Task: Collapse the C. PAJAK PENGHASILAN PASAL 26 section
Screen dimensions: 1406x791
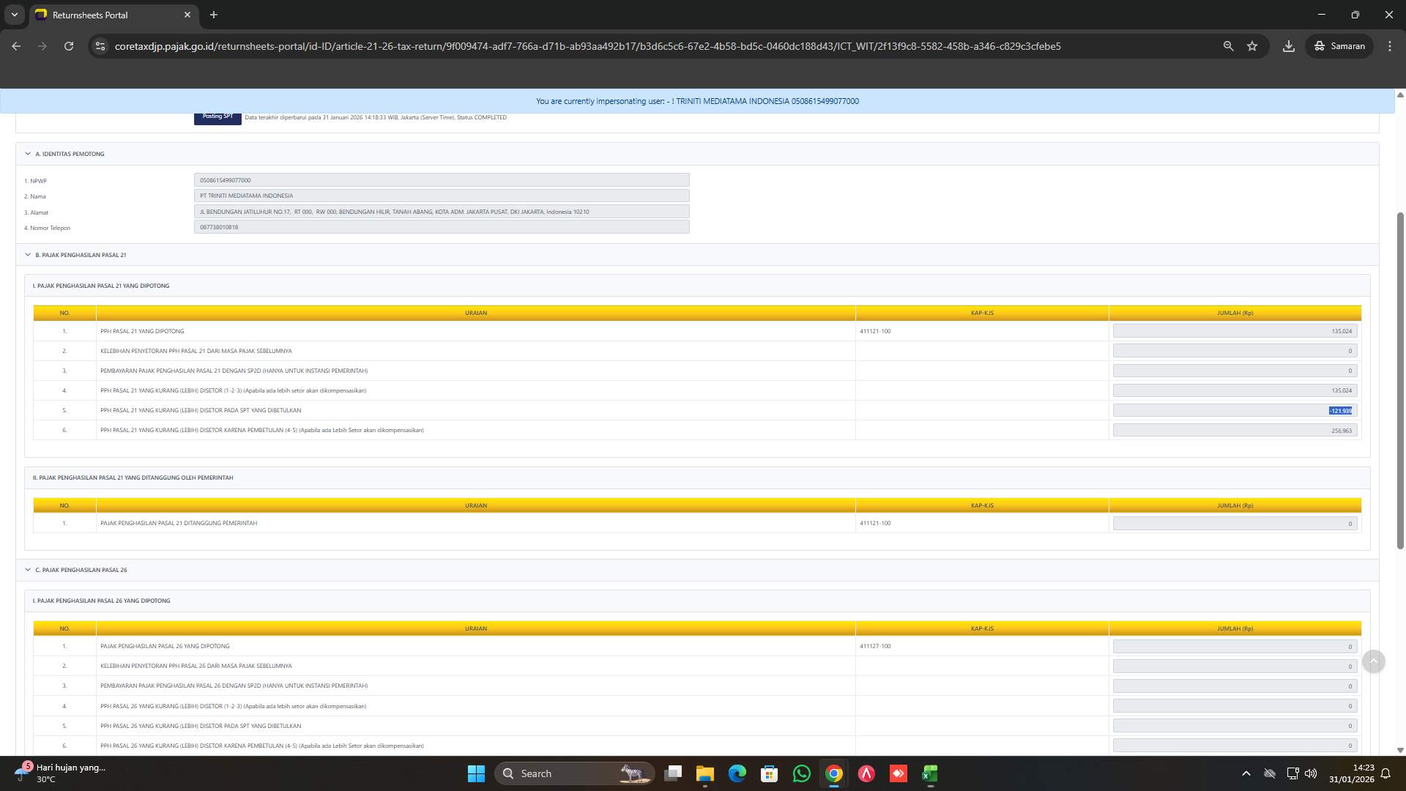Action: [x=29, y=569]
